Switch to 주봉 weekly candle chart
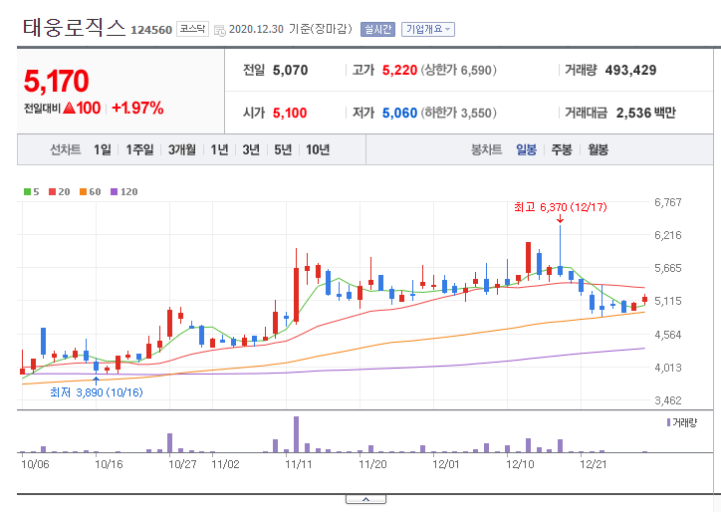Image resolution: width=721 pixels, height=512 pixels. [x=562, y=149]
